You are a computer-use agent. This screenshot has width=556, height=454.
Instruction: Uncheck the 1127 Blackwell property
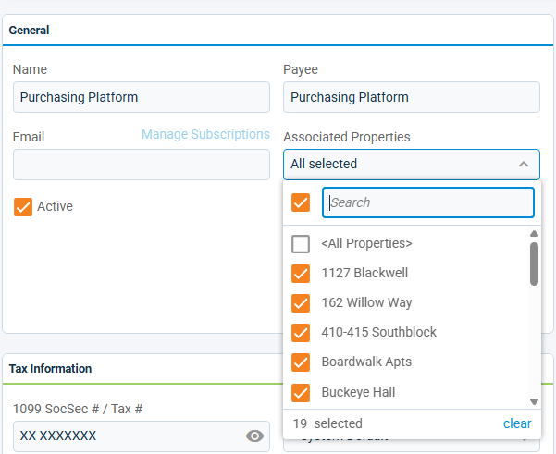(x=301, y=274)
